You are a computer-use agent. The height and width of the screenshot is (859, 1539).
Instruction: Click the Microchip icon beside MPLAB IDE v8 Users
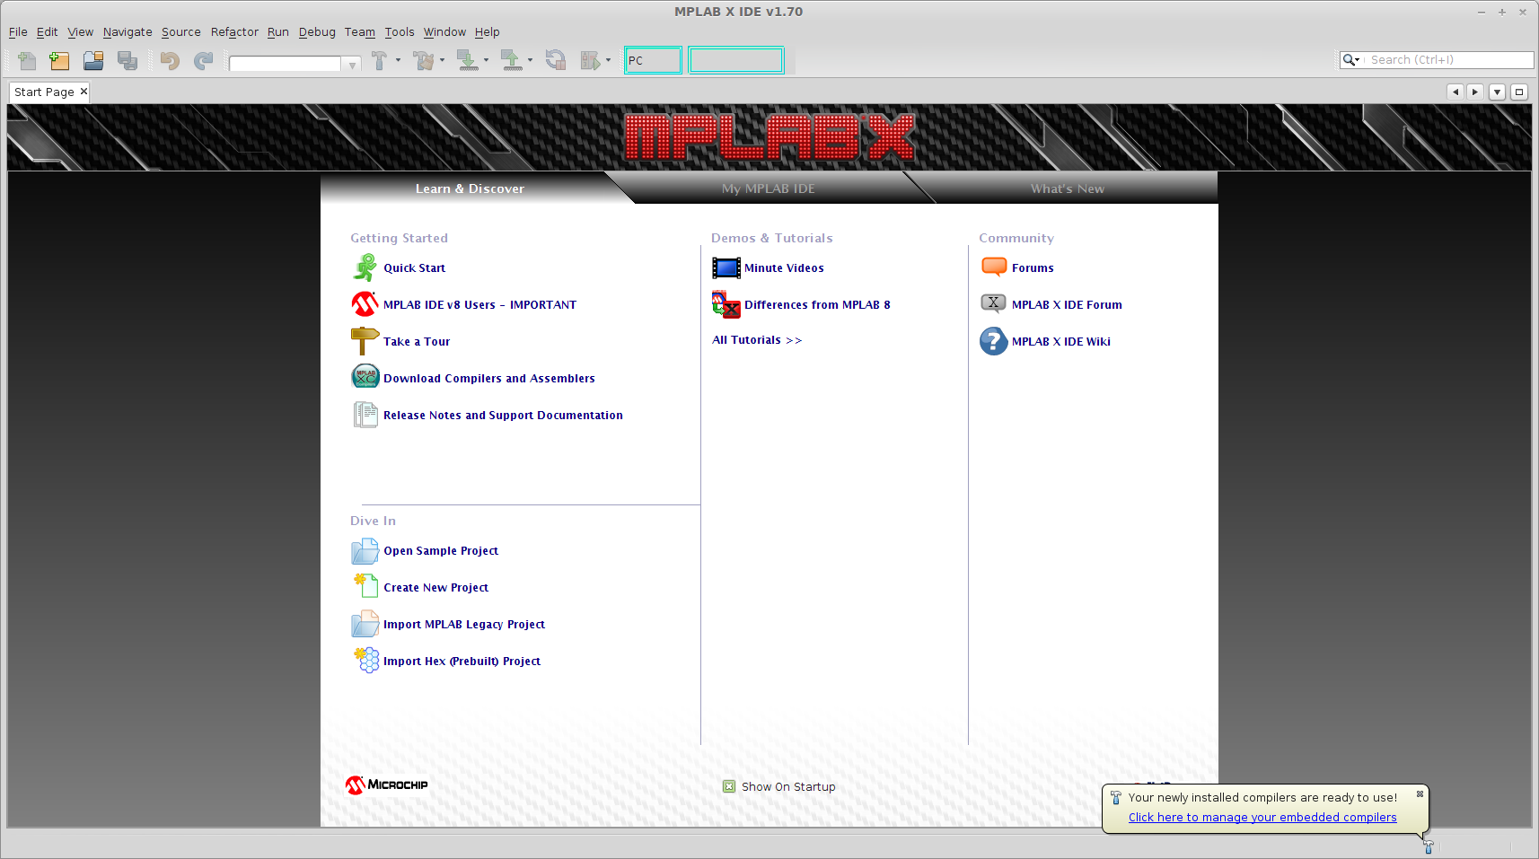coord(365,304)
